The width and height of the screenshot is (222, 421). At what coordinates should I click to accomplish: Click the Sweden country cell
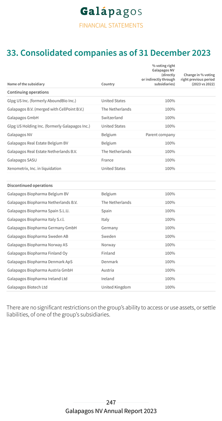tap(109, 236)
